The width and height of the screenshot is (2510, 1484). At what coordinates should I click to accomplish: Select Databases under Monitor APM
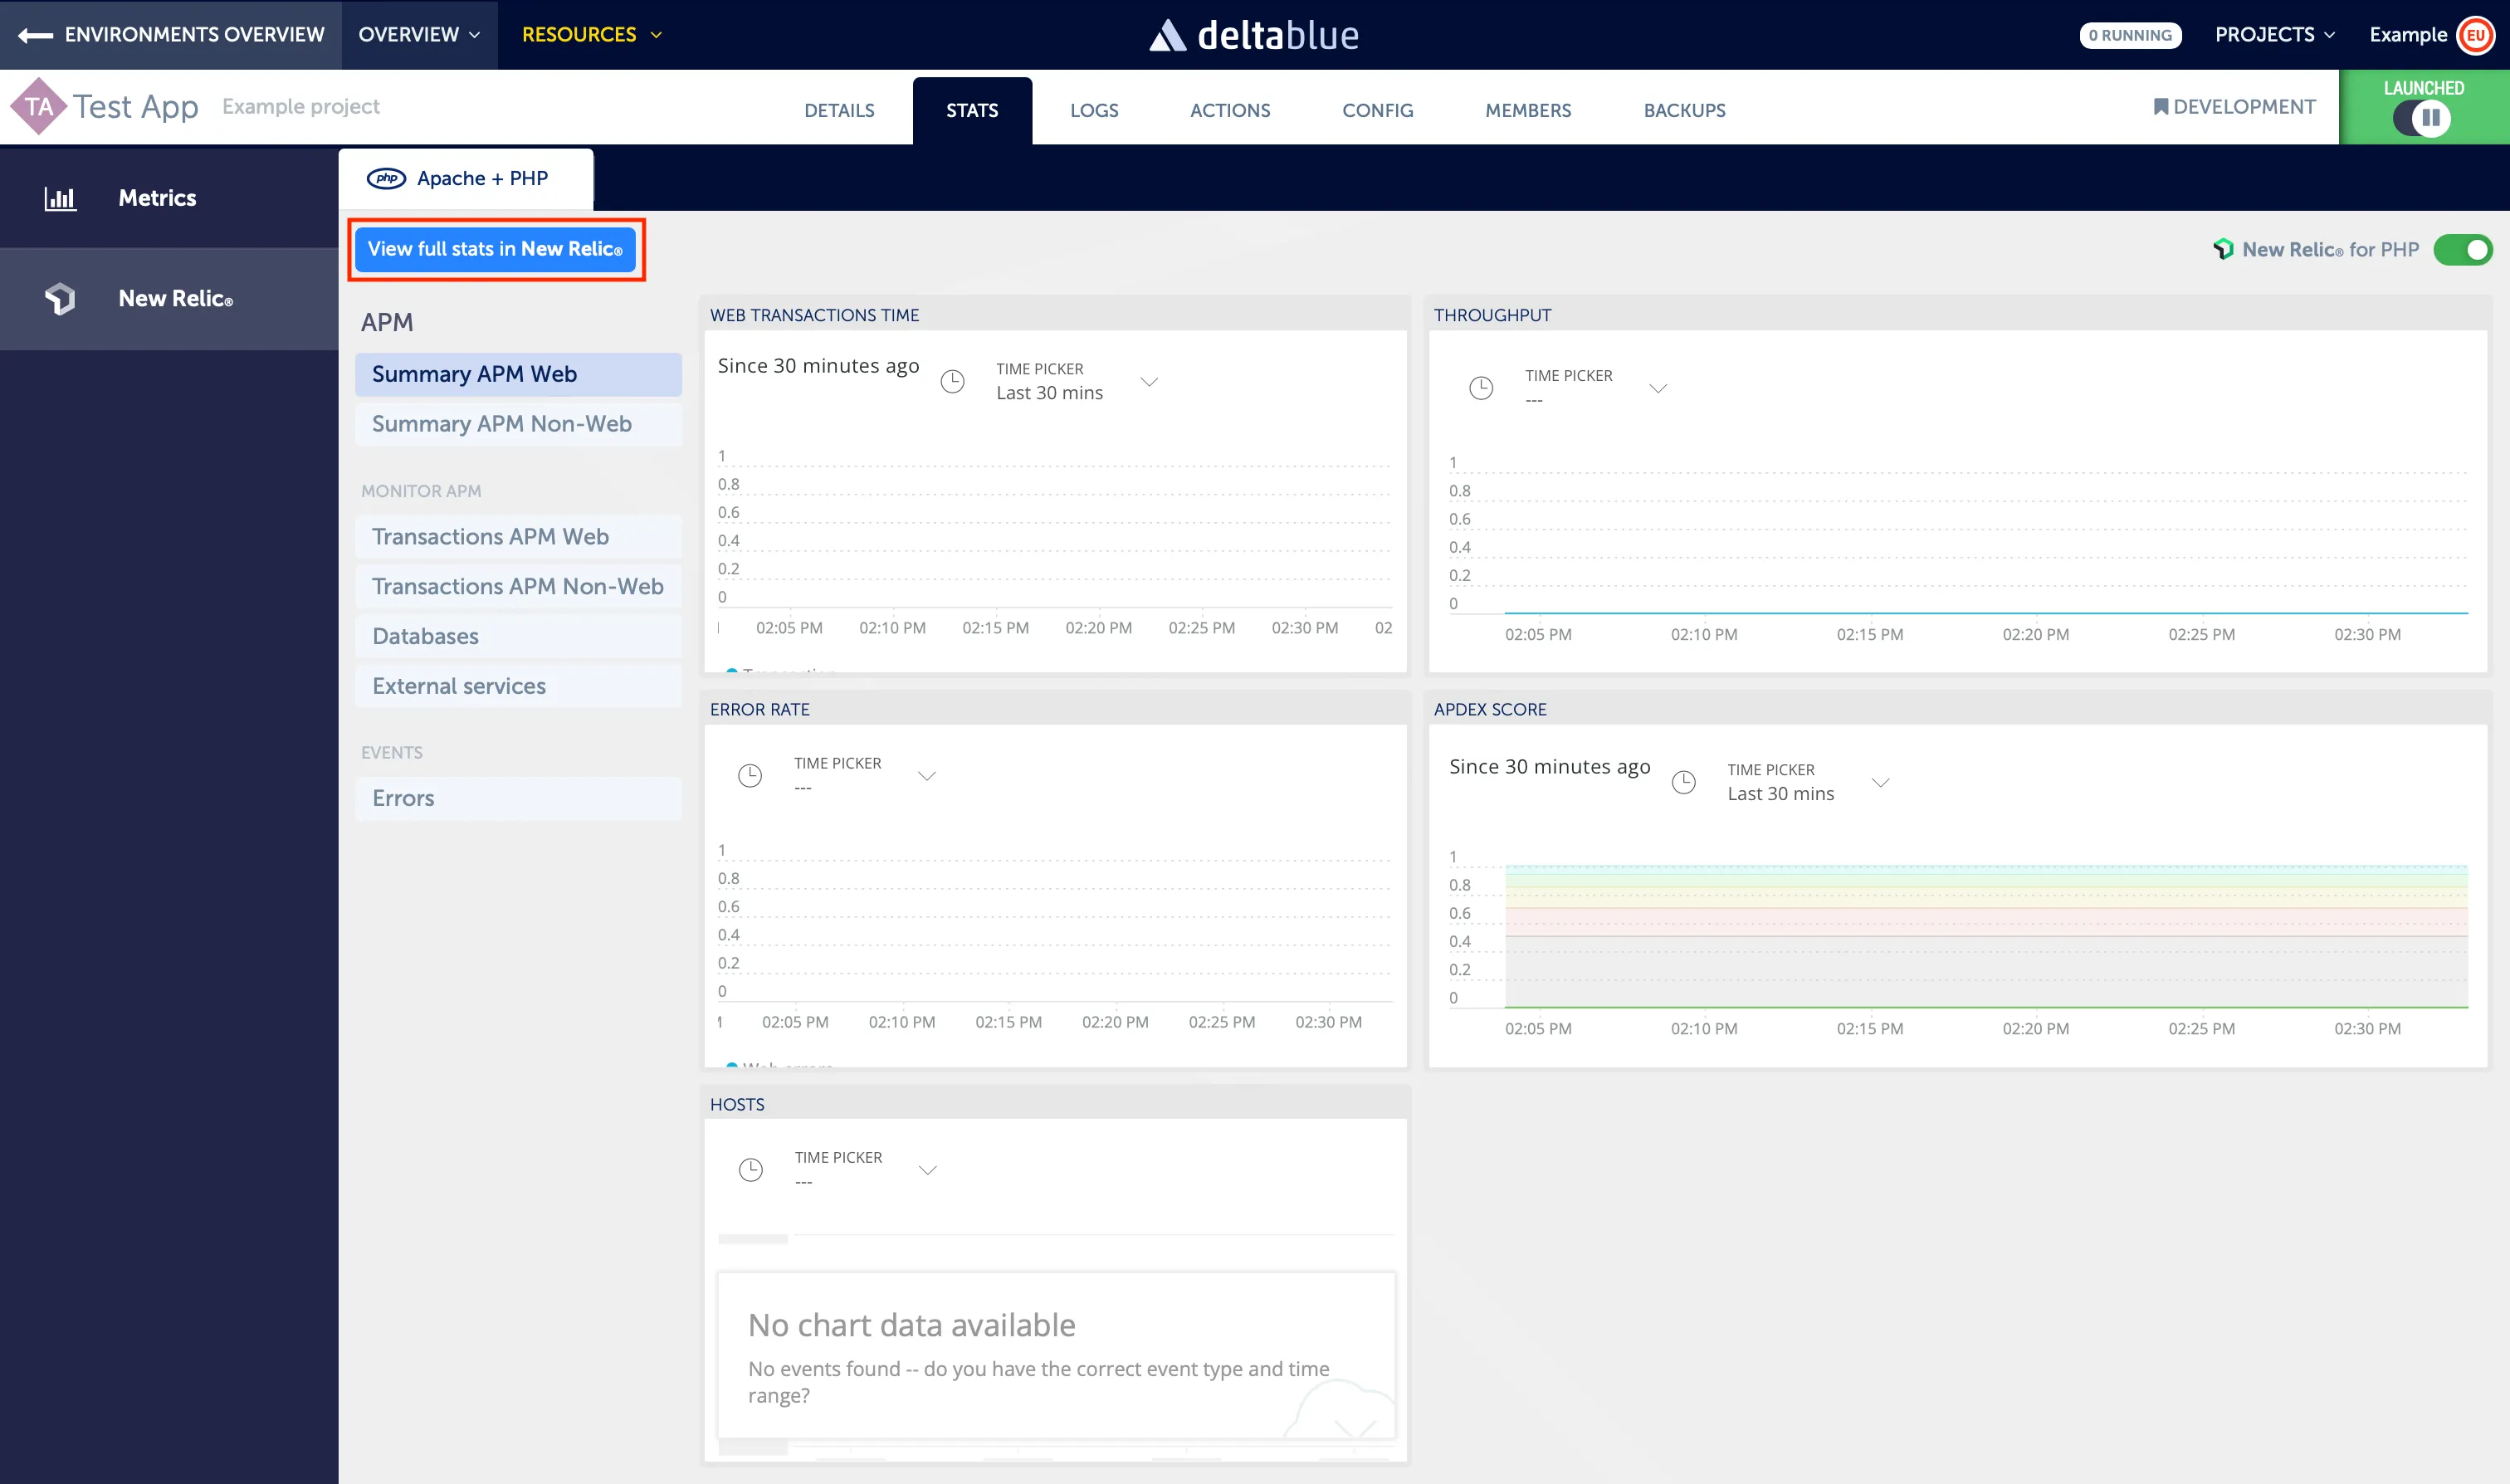424,636
